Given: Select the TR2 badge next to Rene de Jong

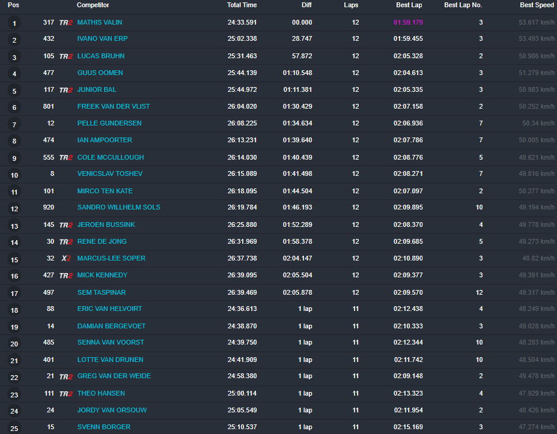Looking at the screenshot, I should click(x=65, y=241).
